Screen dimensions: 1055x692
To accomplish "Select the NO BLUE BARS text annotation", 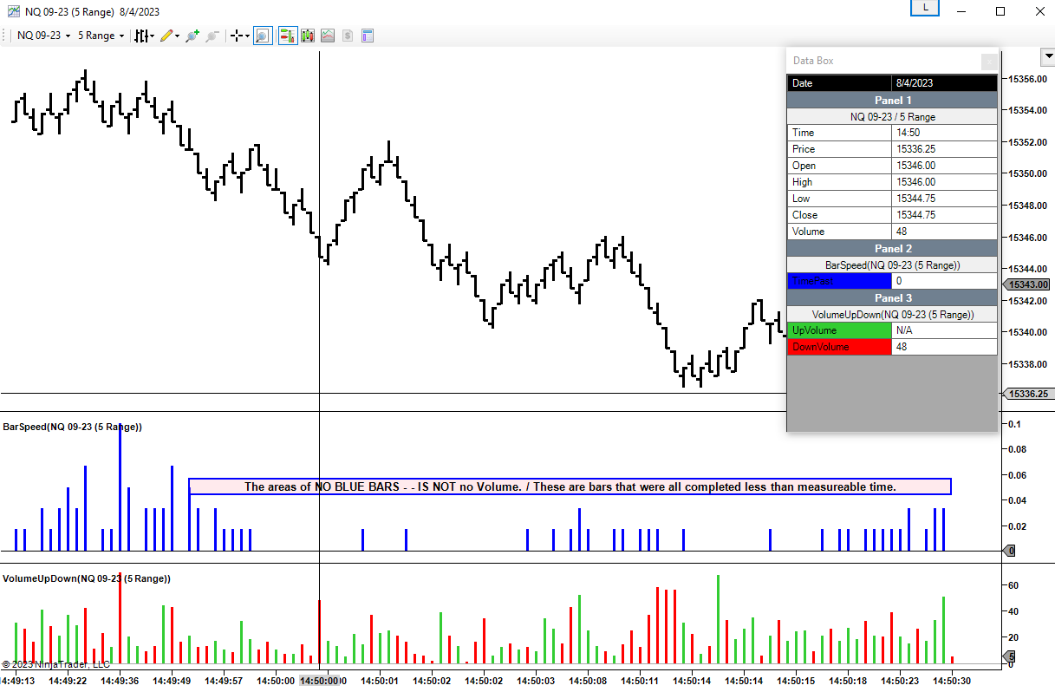I will pyautogui.click(x=570, y=486).
